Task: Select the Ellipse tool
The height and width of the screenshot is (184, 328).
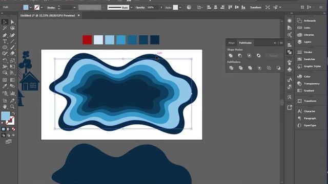Action: pos(5,48)
